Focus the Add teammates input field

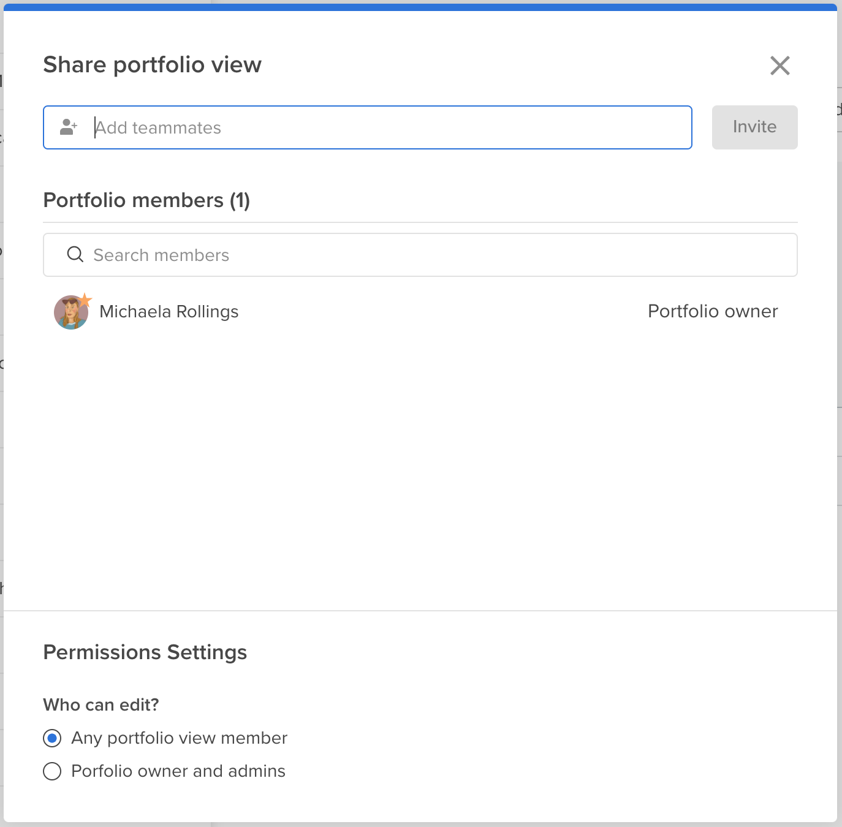tap(368, 127)
